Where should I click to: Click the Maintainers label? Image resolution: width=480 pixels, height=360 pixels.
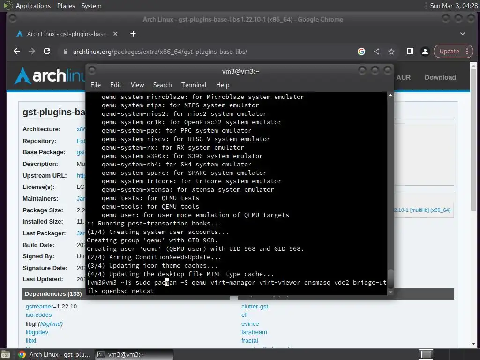pyautogui.click(x=40, y=199)
